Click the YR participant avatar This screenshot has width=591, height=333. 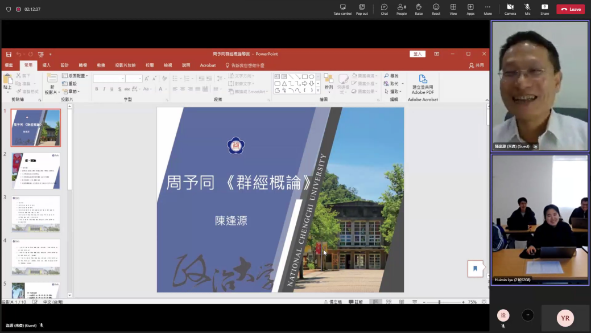565,318
